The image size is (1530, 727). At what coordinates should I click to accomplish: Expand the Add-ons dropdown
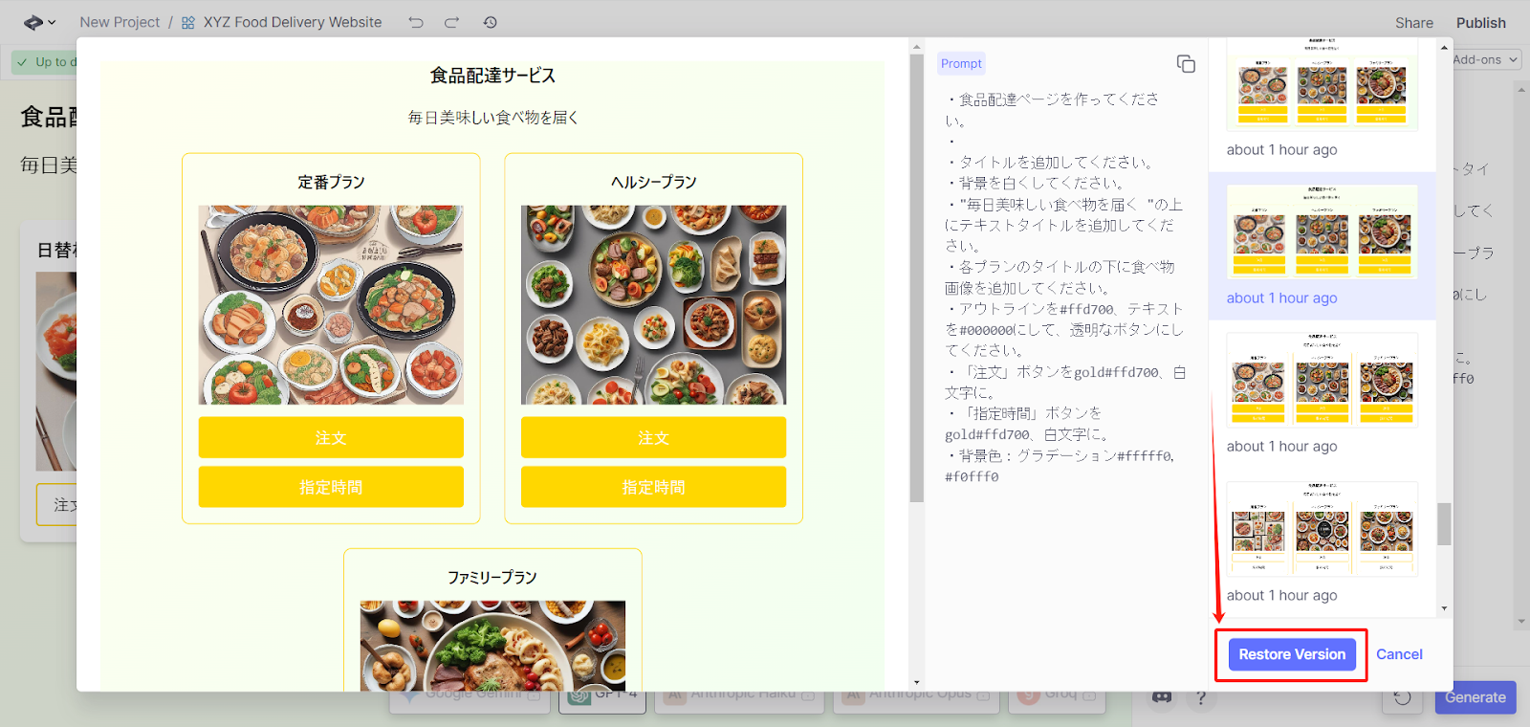tap(1485, 59)
